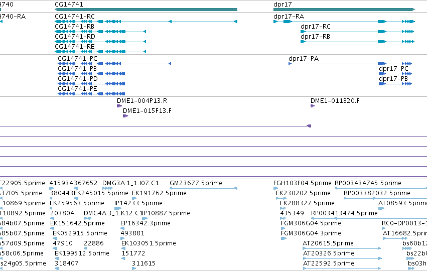Click the IP14233.5prime label
Screen dimensions: 427x271
(138, 203)
